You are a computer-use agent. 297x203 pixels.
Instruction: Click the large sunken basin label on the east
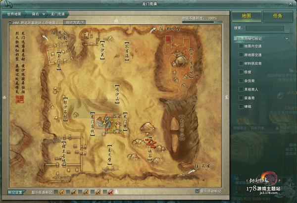182,127
